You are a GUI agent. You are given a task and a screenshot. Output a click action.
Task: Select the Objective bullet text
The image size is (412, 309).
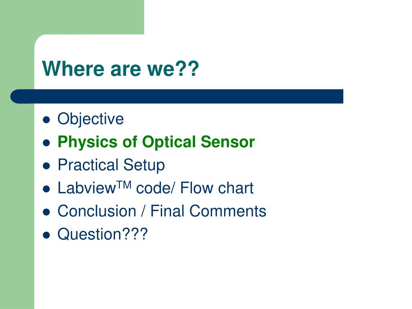click(x=91, y=119)
